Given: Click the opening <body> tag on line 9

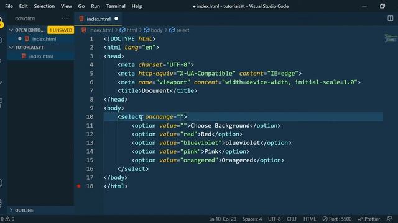Looking at the screenshot, I should click(114, 108).
